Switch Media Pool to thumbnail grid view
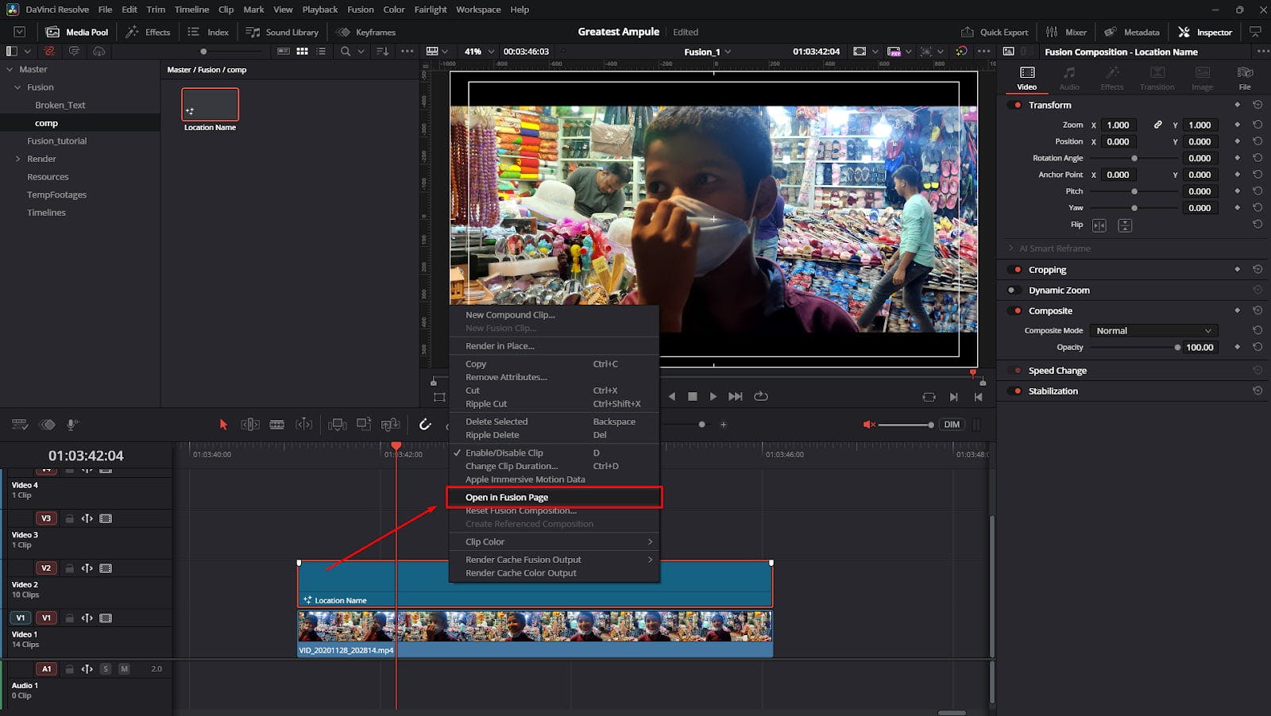The height and width of the screenshot is (716, 1271). tap(302, 51)
